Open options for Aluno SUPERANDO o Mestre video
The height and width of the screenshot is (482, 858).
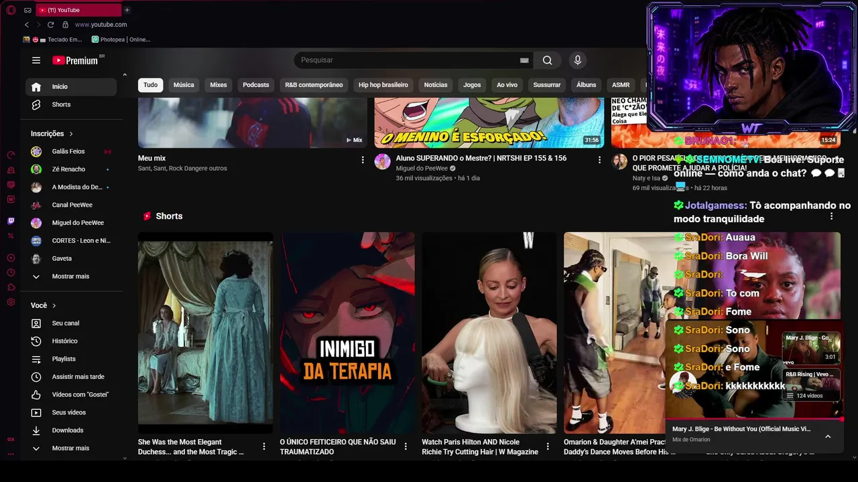tap(599, 160)
